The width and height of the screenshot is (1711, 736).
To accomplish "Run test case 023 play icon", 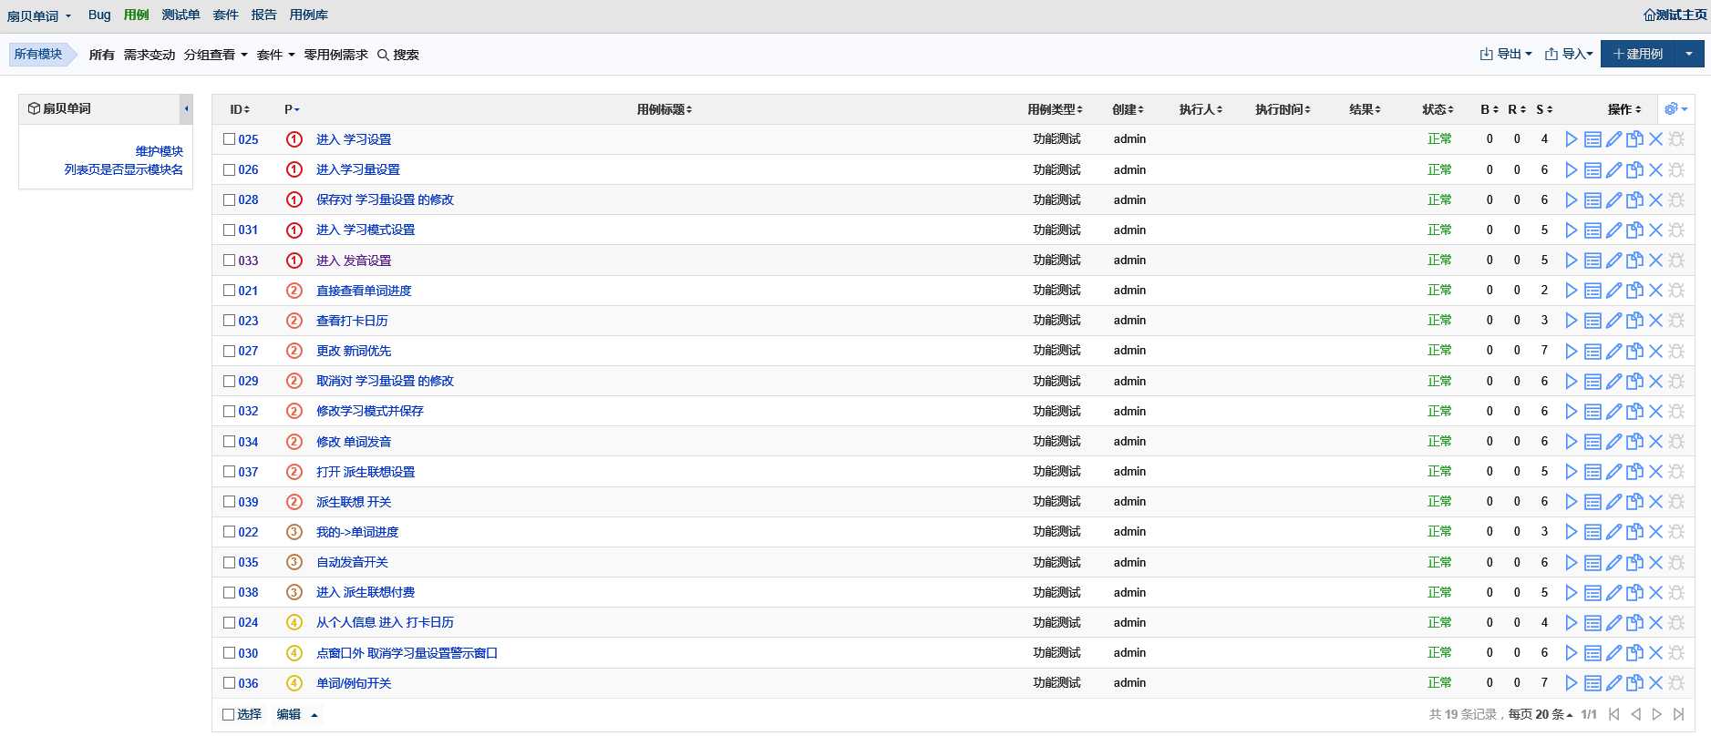I will tap(1571, 321).
